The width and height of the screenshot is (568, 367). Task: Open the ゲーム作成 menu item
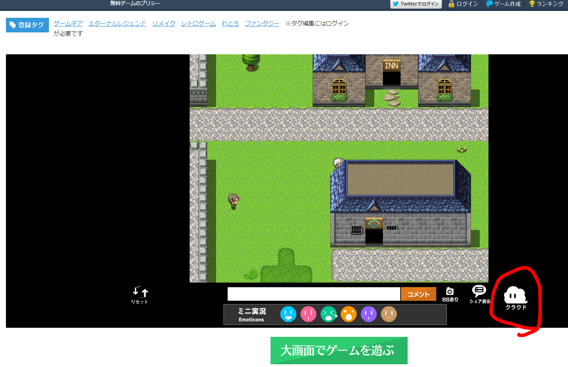point(503,4)
